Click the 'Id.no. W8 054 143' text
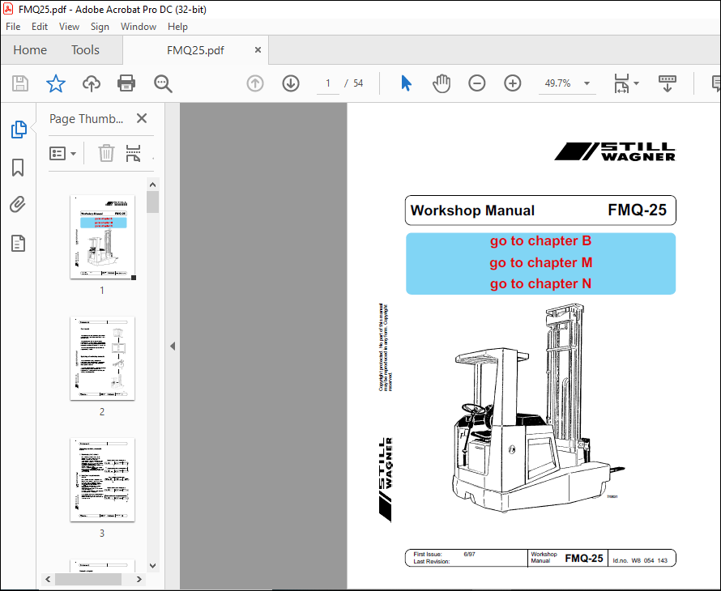721x591 pixels. click(640, 561)
